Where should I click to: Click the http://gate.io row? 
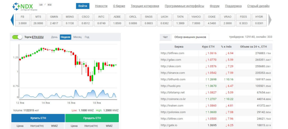(216, 125)
